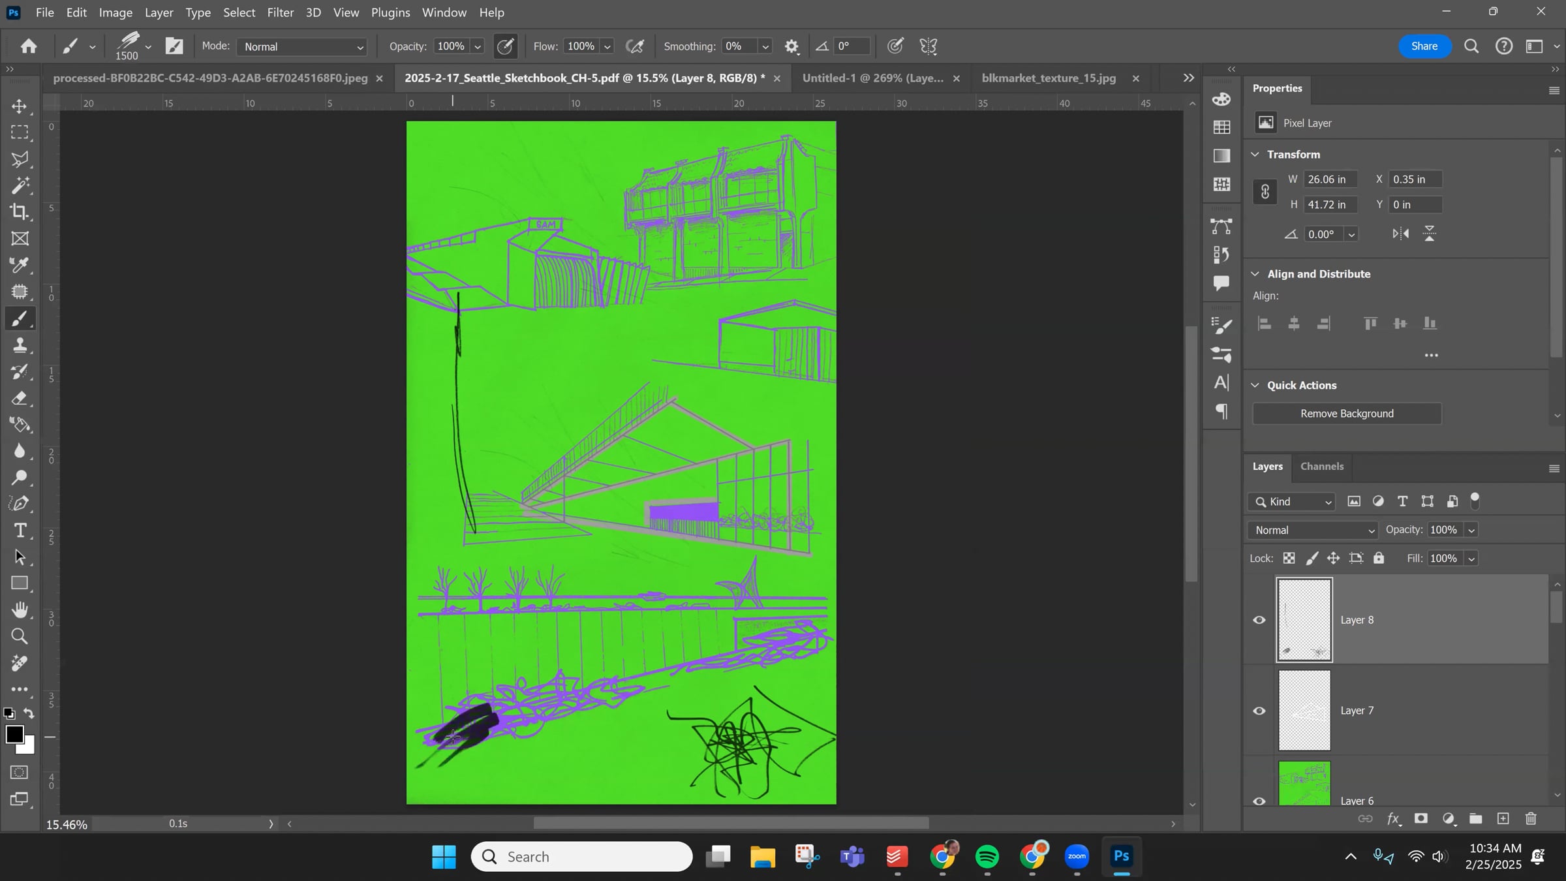Select the Frame tool

tap(20, 239)
